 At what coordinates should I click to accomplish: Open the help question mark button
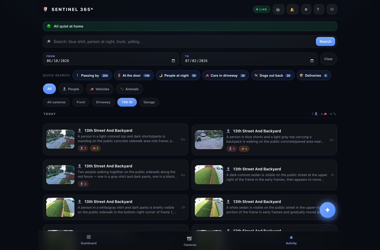pyautogui.click(x=318, y=10)
